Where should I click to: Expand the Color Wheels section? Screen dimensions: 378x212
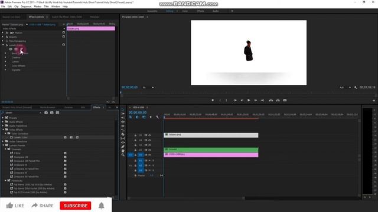coord(5,65)
